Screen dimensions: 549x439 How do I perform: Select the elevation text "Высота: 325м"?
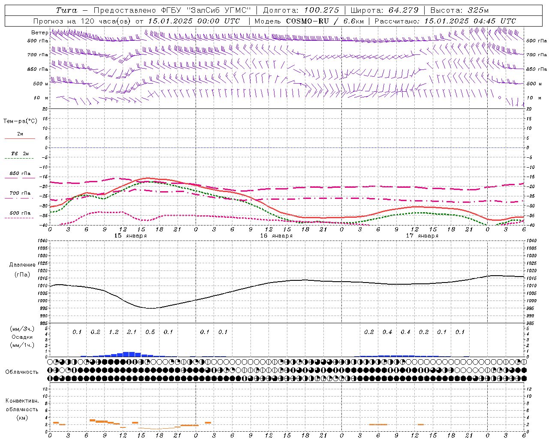click(x=459, y=10)
